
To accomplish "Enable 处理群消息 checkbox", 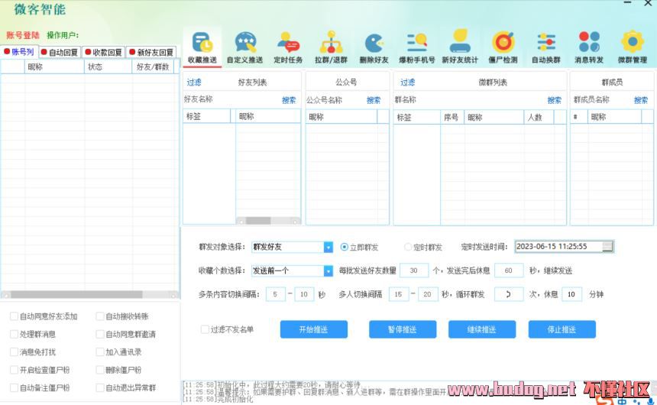I will click(x=14, y=334).
